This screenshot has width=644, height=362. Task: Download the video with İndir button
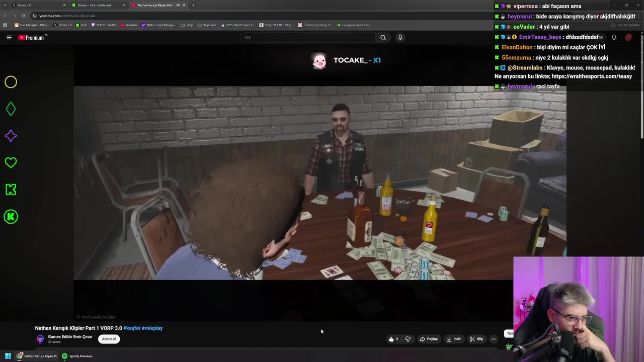pyautogui.click(x=454, y=339)
